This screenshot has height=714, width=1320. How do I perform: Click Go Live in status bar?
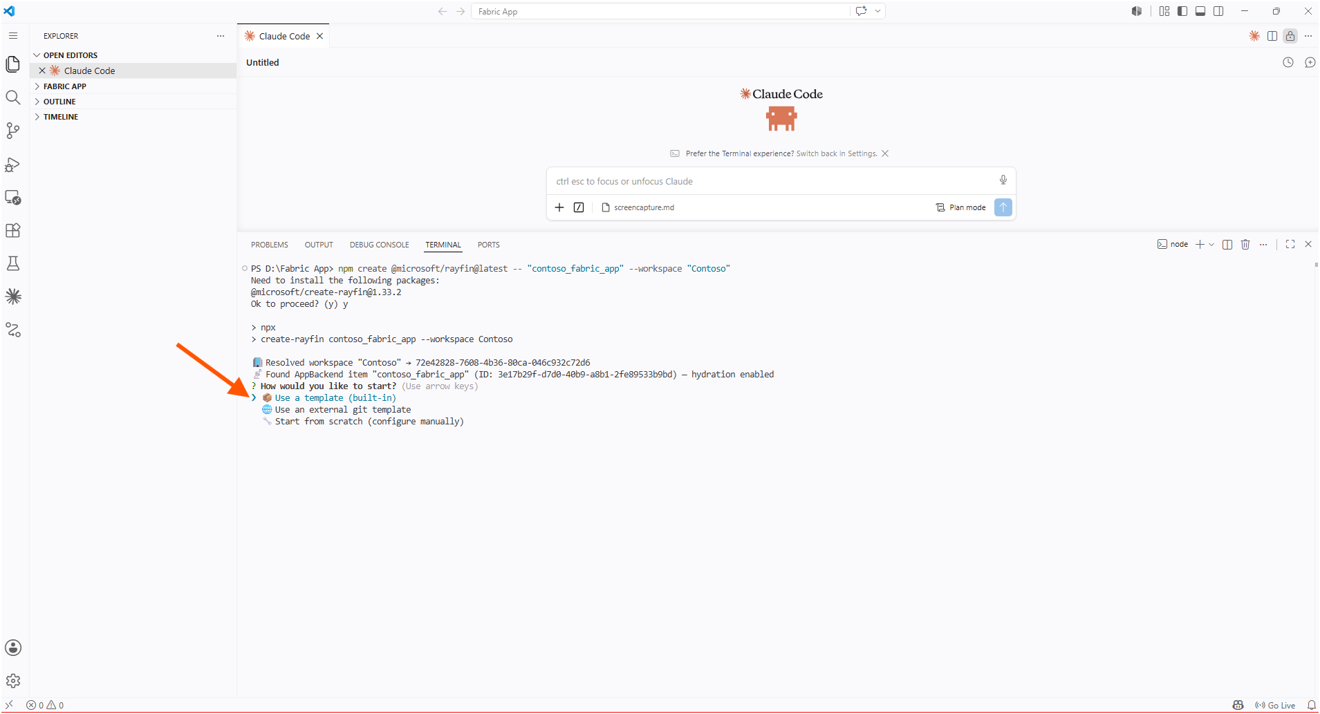click(x=1275, y=706)
